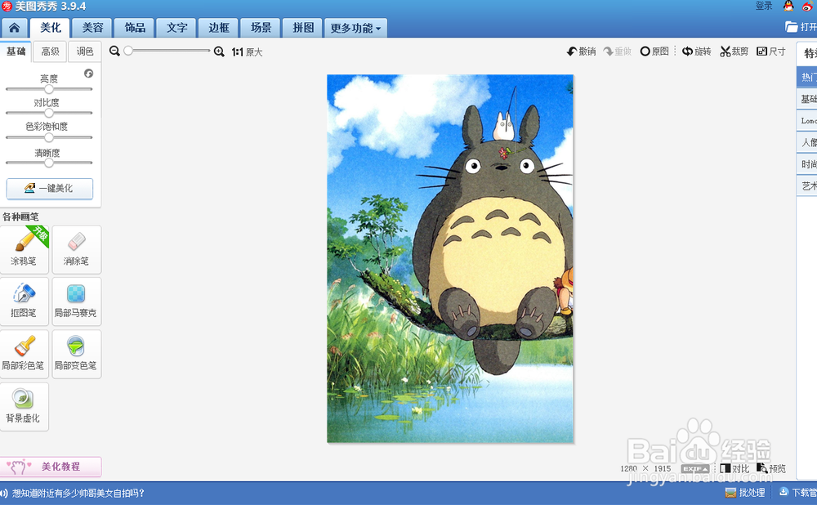Click the 清晰度 sharpness slider handle
Viewport: 817px width, 505px height.
tap(49, 163)
